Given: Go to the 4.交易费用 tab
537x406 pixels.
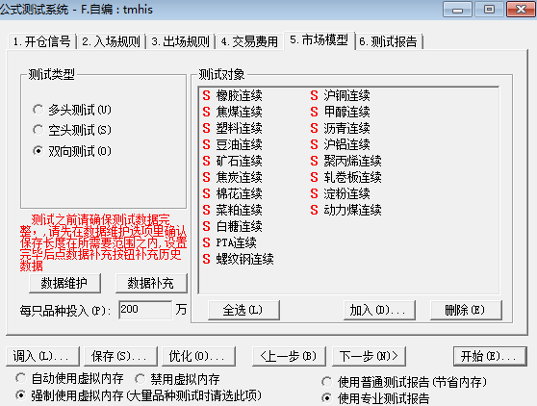Looking at the screenshot, I should [249, 41].
